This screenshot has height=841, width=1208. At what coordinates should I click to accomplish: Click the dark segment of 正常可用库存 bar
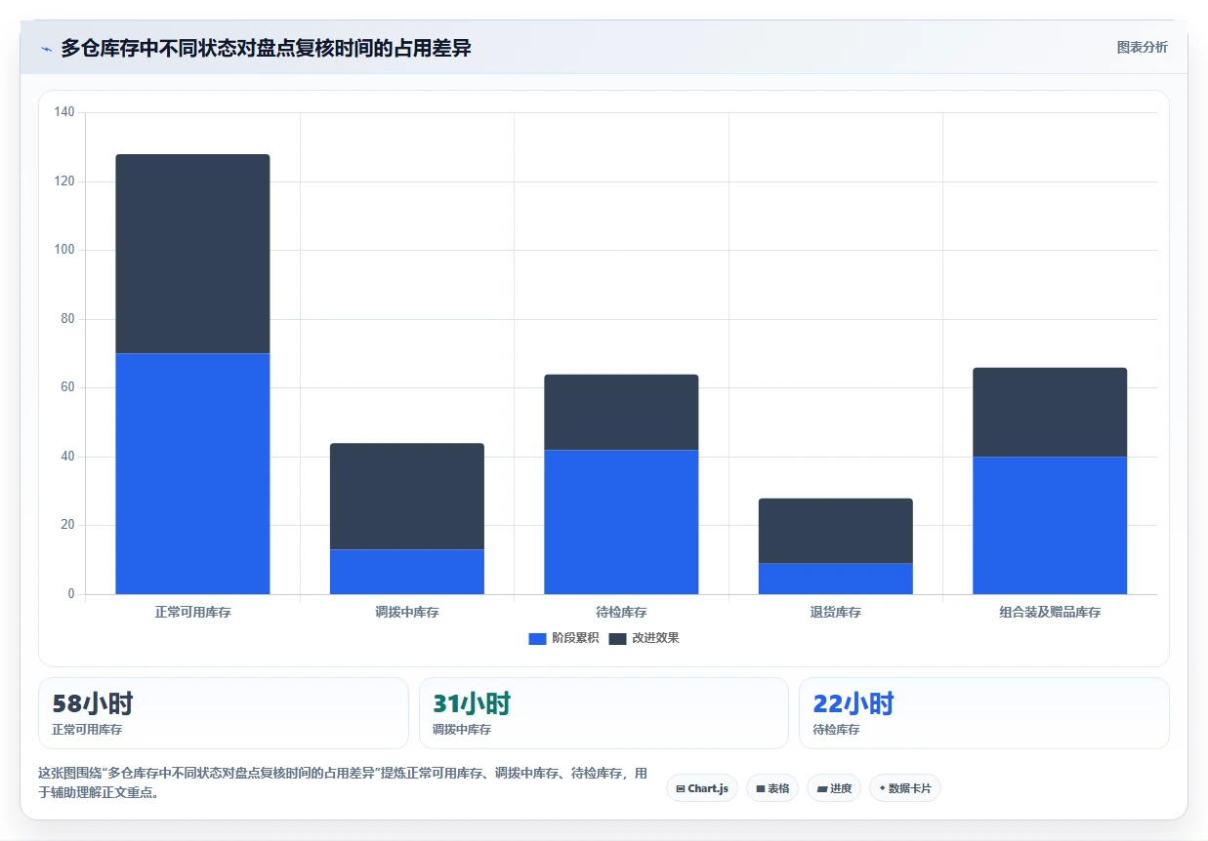coord(192,254)
